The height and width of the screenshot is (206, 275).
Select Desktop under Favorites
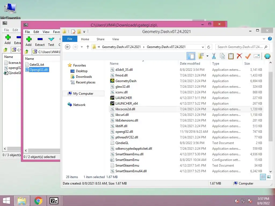[x=82, y=71]
